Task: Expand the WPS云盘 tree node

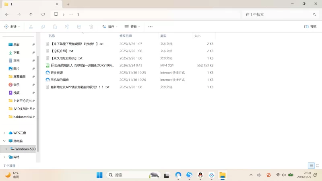Action: [4, 133]
